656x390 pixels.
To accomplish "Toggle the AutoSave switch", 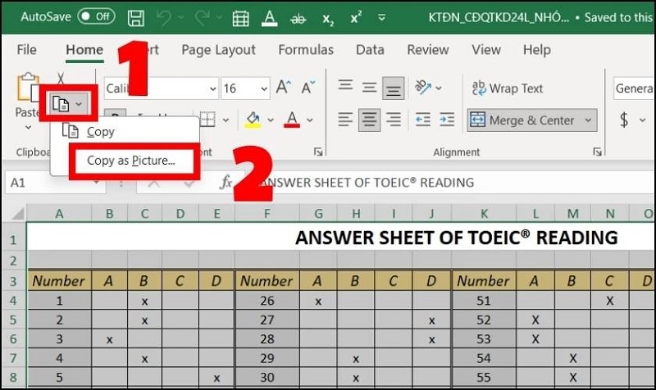I will pos(96,16).
